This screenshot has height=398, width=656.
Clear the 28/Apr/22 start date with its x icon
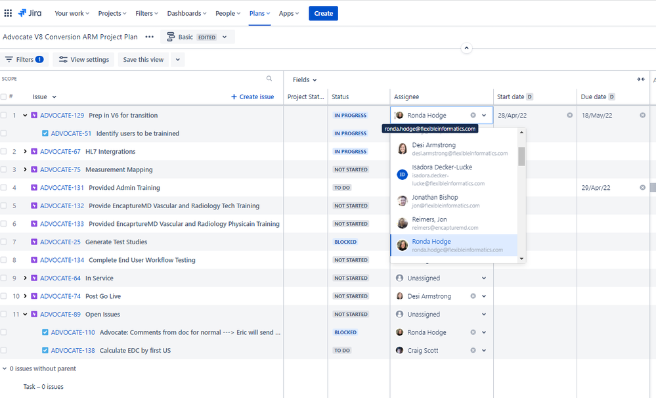[569, 115]
